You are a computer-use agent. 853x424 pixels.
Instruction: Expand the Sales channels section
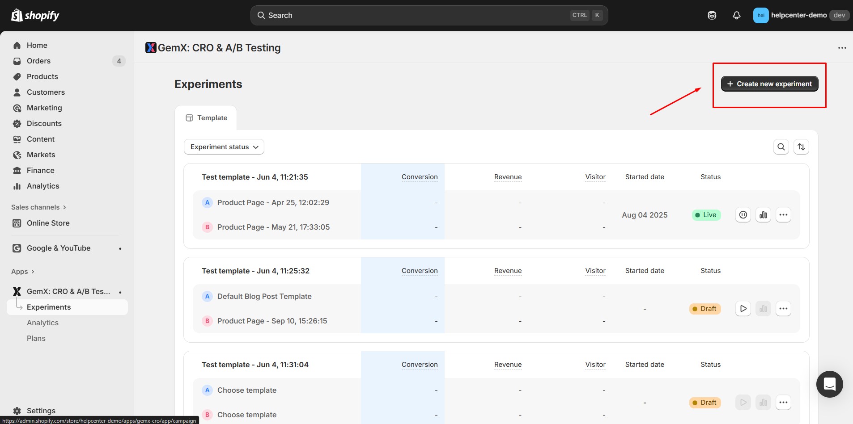tap(38, 207)
